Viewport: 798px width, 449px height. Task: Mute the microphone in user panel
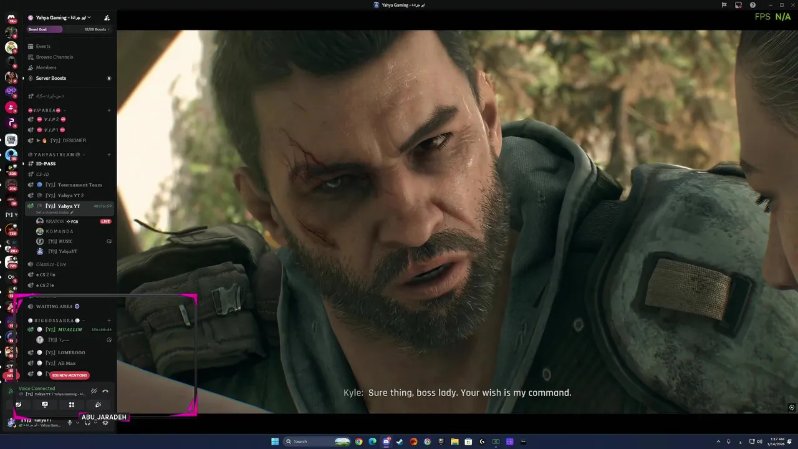click(70, 423)
